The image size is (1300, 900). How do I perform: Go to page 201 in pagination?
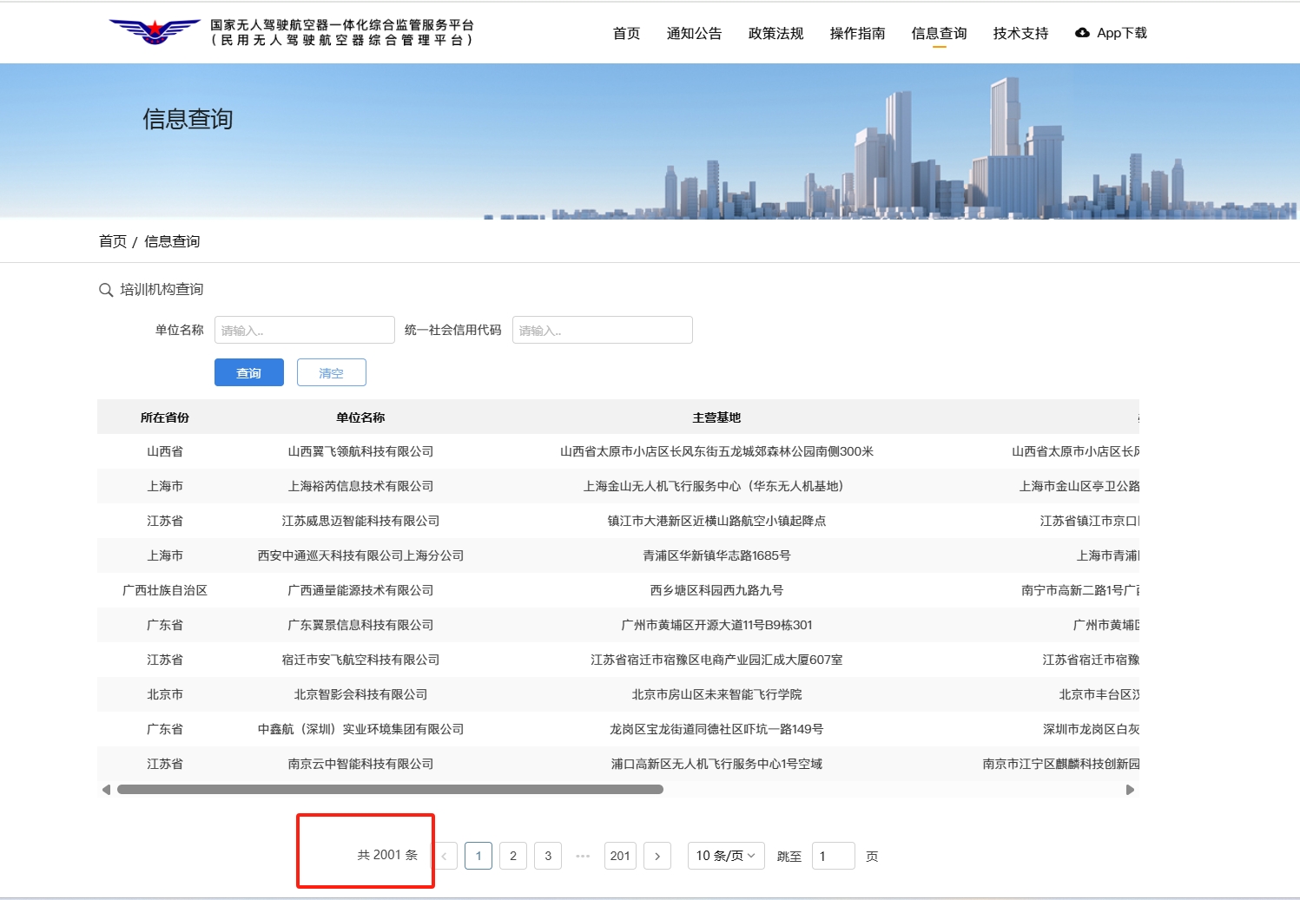click(620, 856)
